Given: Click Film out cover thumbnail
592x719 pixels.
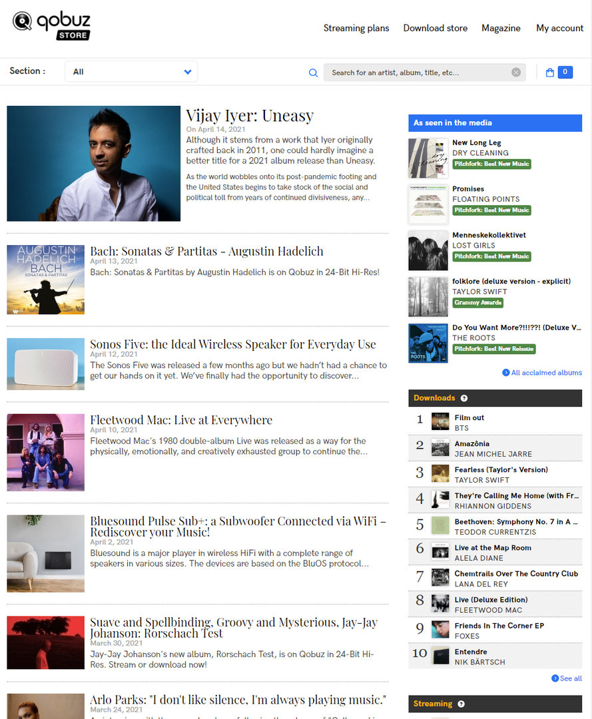Looking at the screenshot, I should (x=440, y=421).
